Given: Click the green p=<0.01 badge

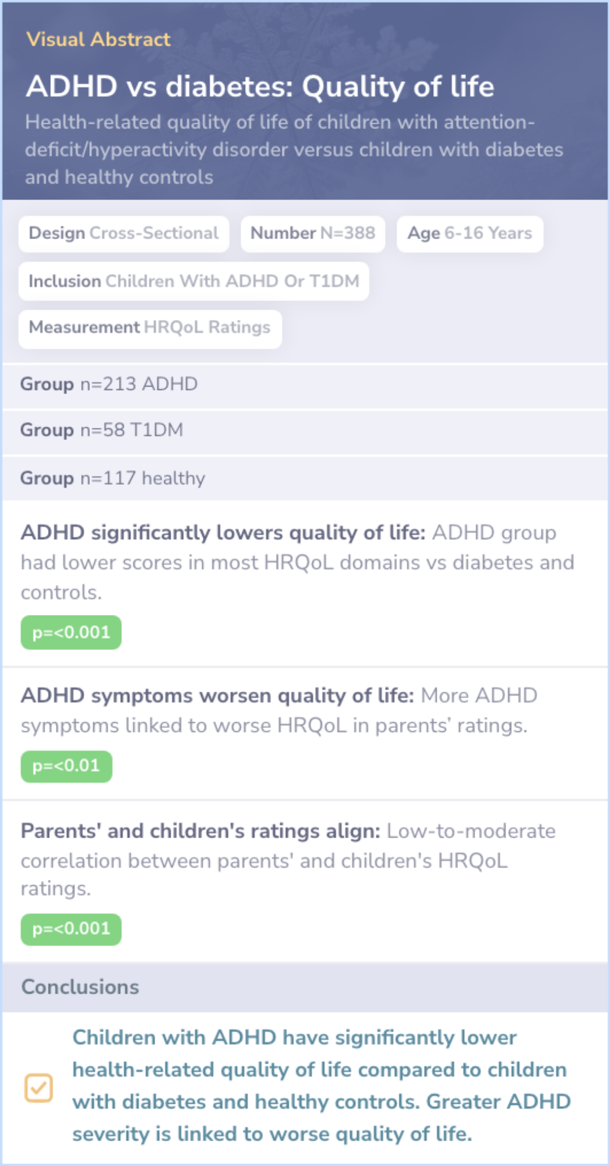Looking at the screenshot, I should point(66,766).
